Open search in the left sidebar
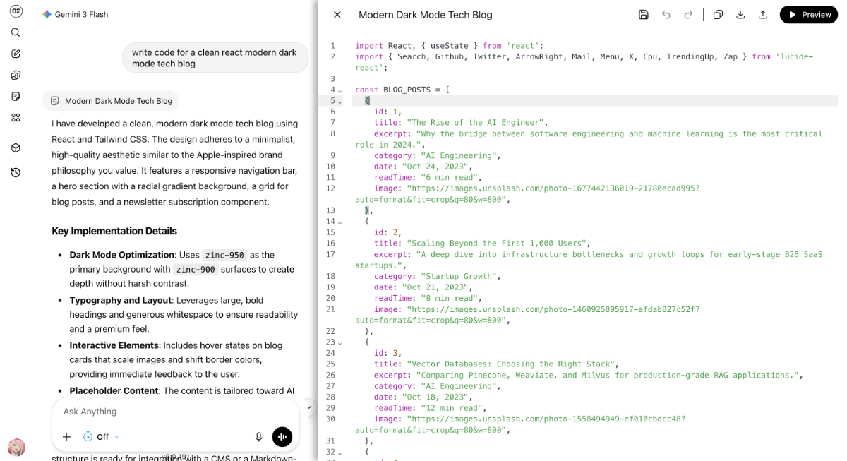Screen dimensions: 847x461 point(16,32)
